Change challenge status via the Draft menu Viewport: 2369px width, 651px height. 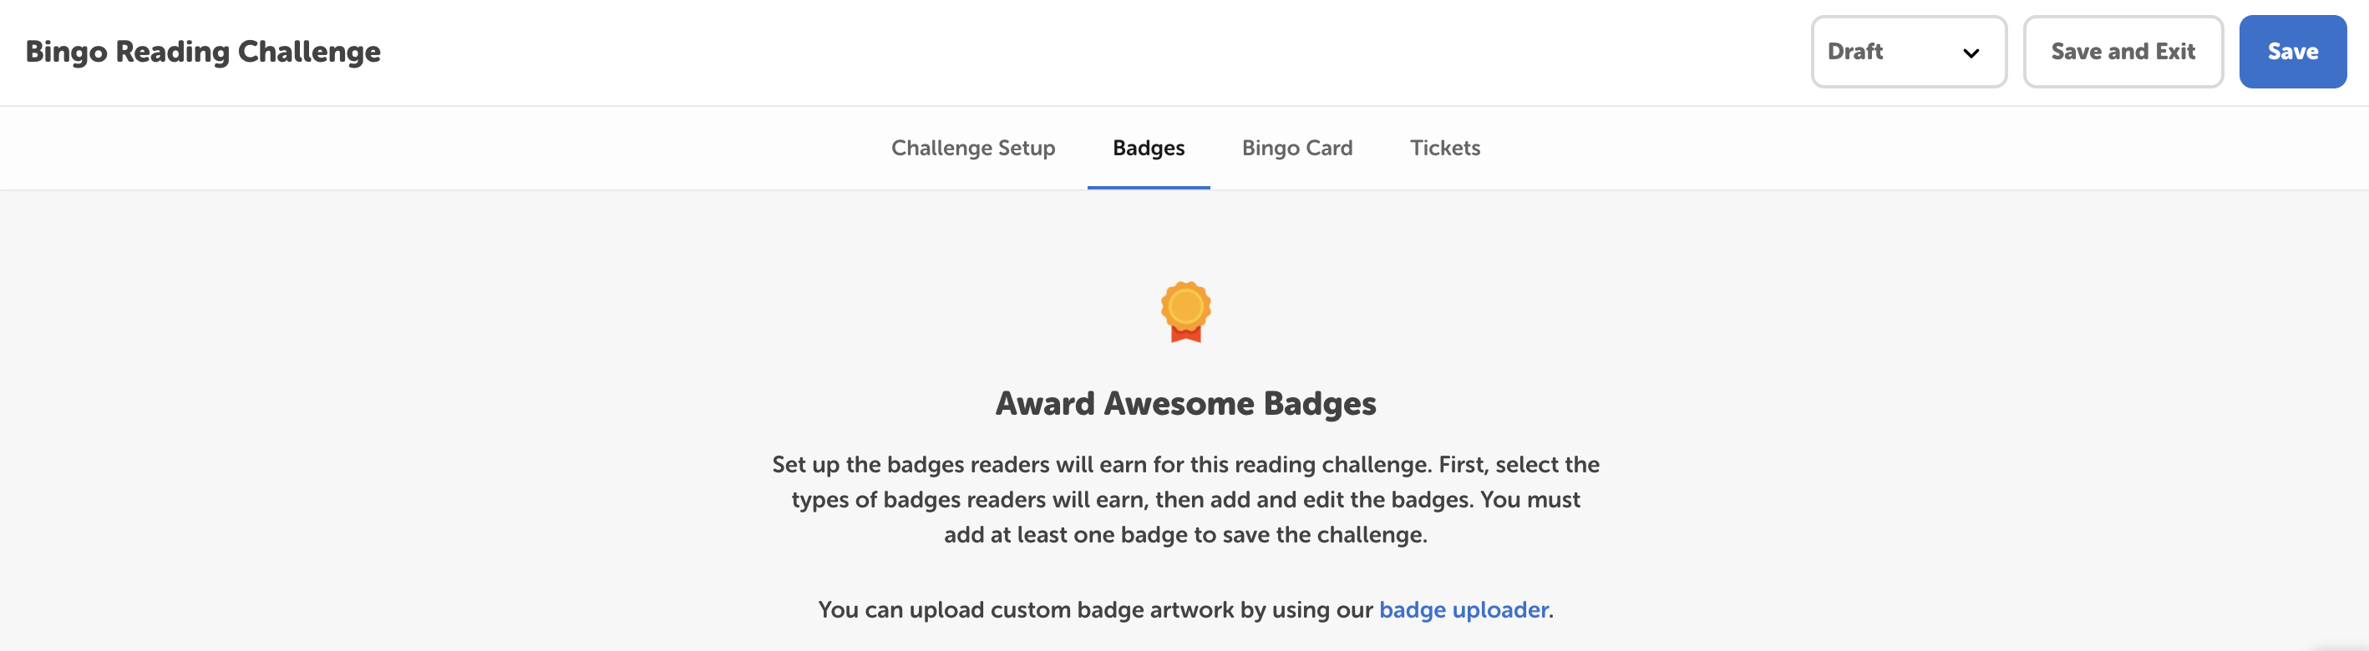click(x=1910, y=53)
